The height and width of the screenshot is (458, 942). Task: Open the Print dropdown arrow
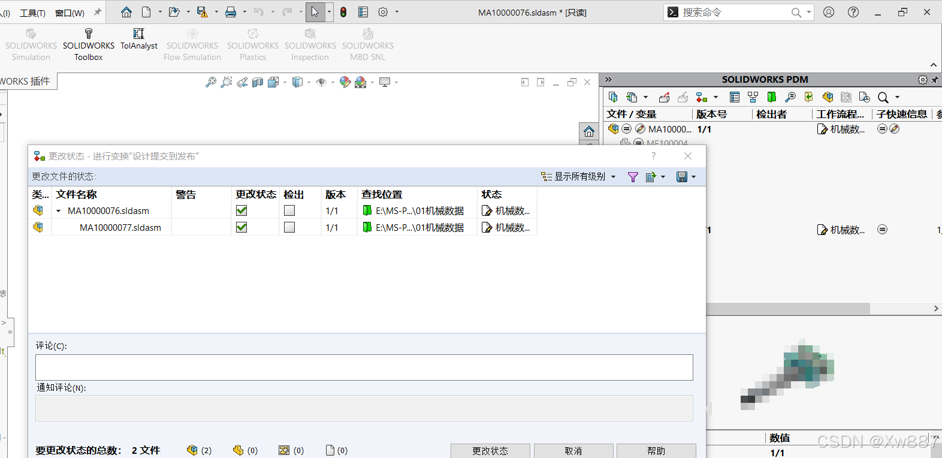tap(244, 12)
